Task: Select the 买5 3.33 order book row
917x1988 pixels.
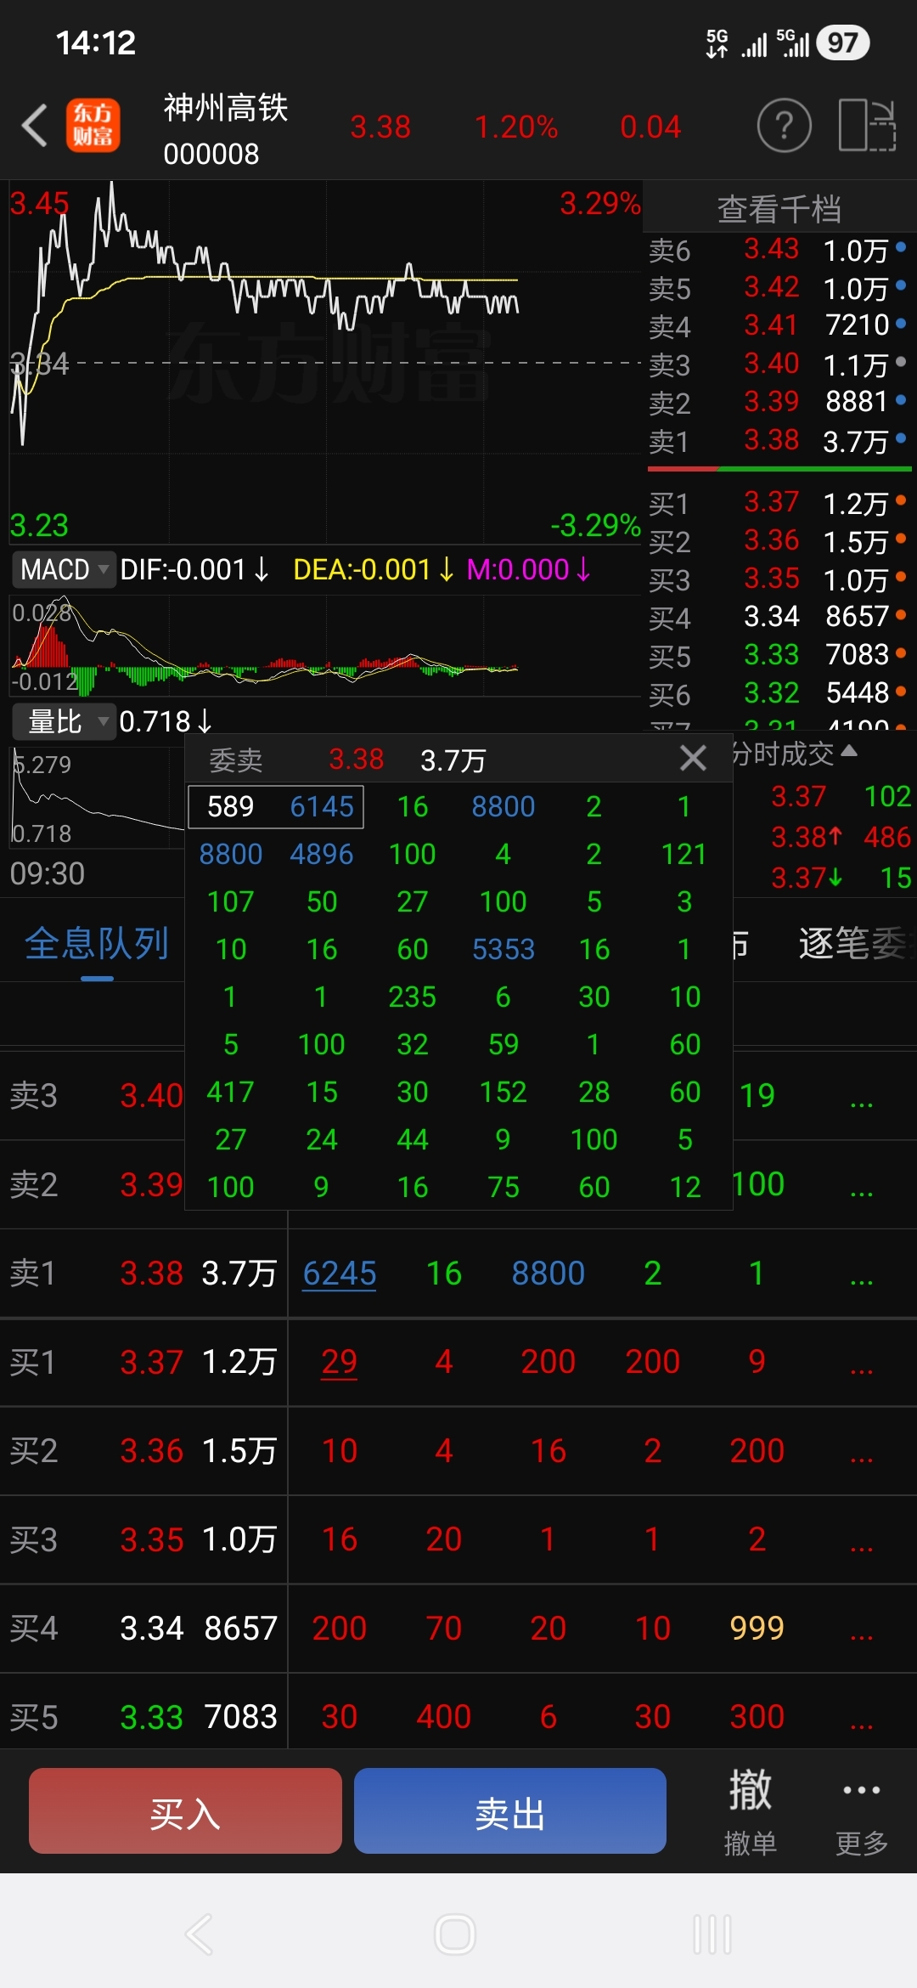Action: 779,655
